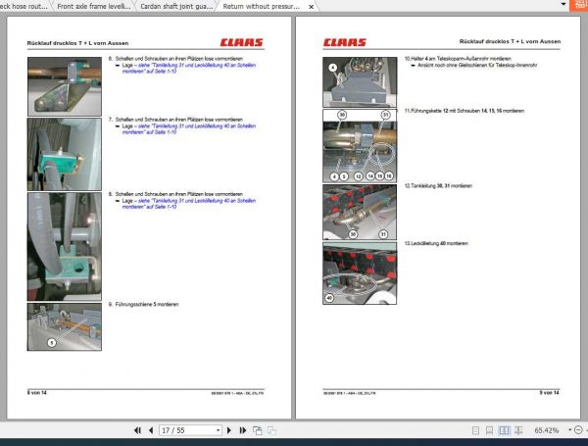Switch to the 'Front axle frame levell...' tab

point(94,7)
